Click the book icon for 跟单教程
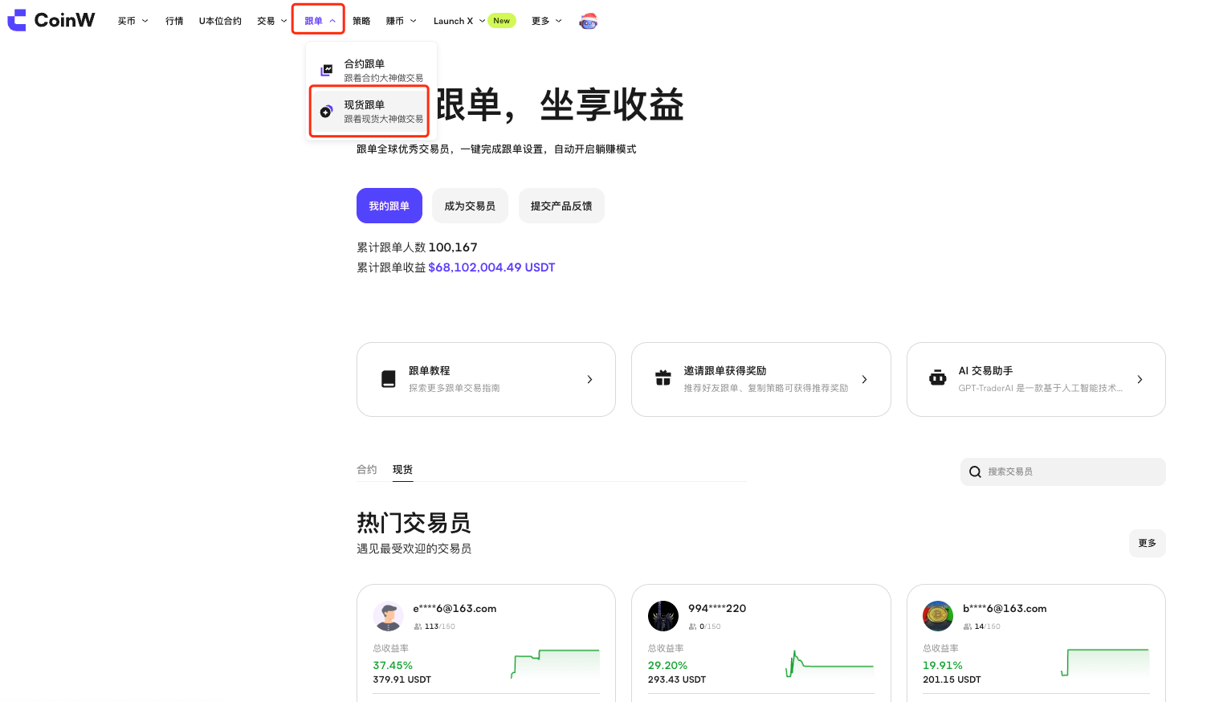This screenshot has height=702, width=1215. coord(389,379)
